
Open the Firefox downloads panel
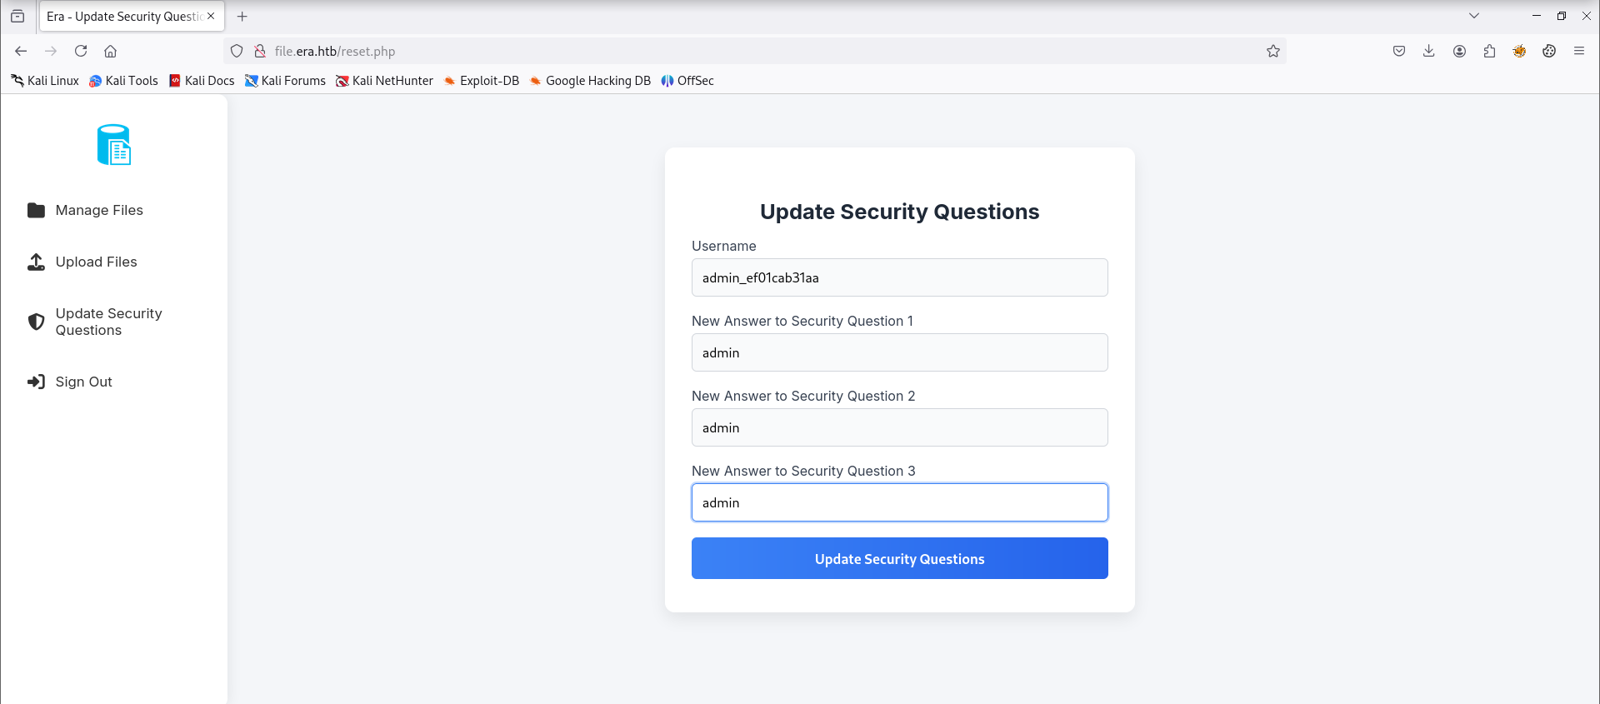1428,51
